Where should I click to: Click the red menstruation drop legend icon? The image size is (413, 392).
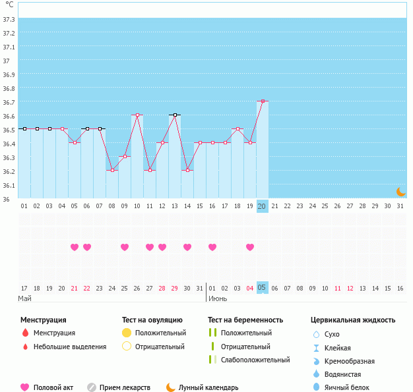tap(25, 333)
